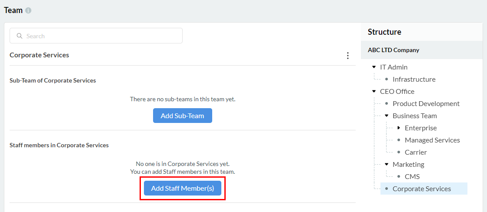Open the three-dot menu for Corporate Services
This screenshot has height=212, width=487.
pos(347,56)
